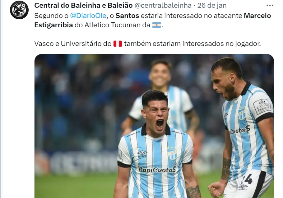This screenshot has width=283, height=198.
Task: Click the Central do Baleinha e Baleião display name
Action: (83, 5)
